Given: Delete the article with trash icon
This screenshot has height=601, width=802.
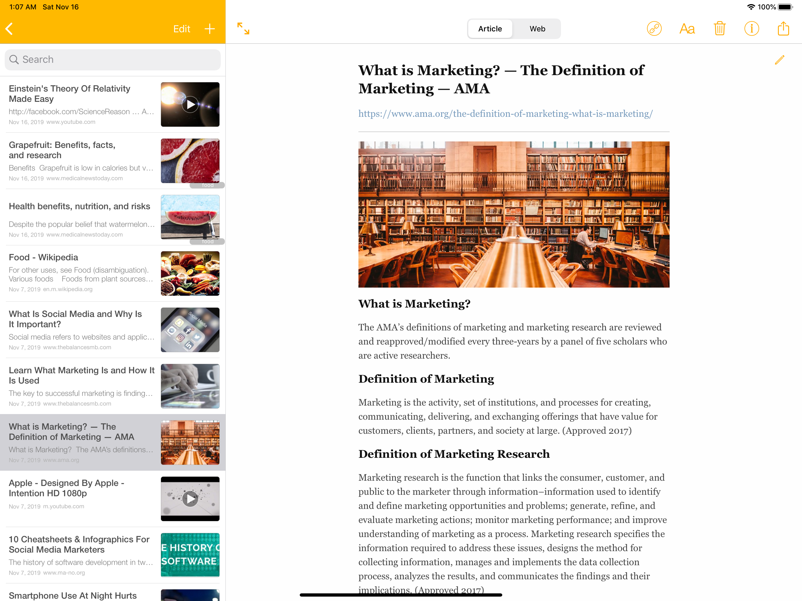Looking at the screenshot, I should coord(719,29).
